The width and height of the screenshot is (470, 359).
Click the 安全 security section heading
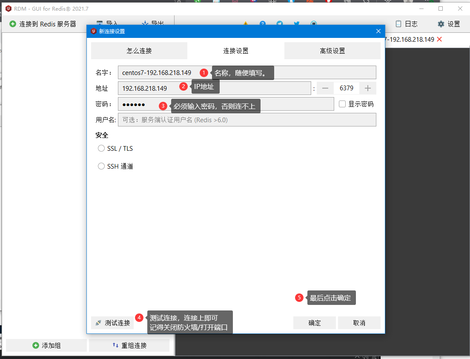(102, 135)
